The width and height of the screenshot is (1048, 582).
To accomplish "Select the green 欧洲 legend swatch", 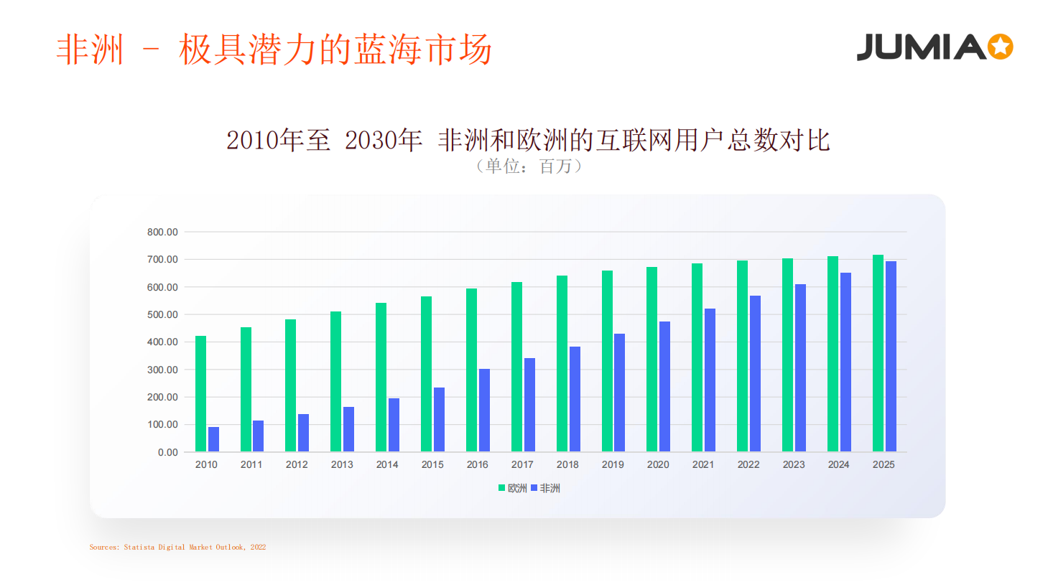I will tap(502, 489).
